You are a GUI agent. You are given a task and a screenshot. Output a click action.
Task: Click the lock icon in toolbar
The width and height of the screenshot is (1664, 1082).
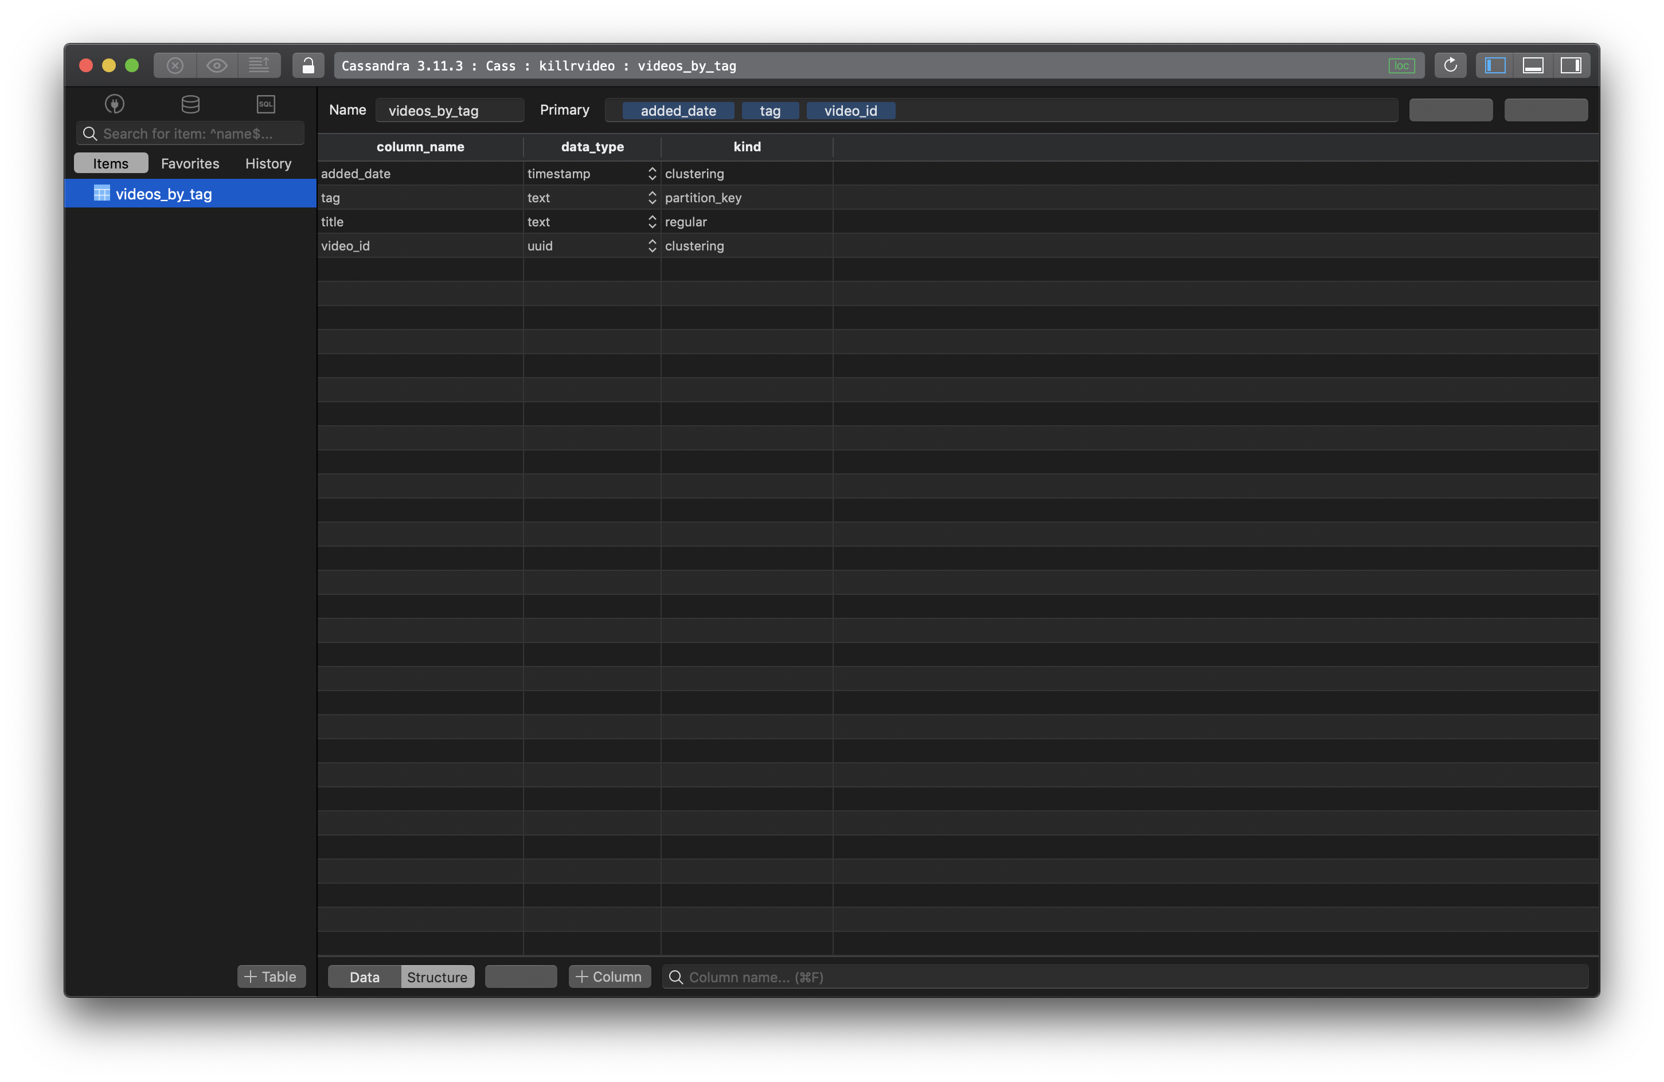pos(308,66)
